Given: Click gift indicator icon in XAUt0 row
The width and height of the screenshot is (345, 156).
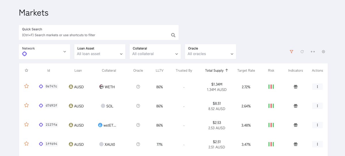Looking at the screenshot, I should (x=295, y=144).
